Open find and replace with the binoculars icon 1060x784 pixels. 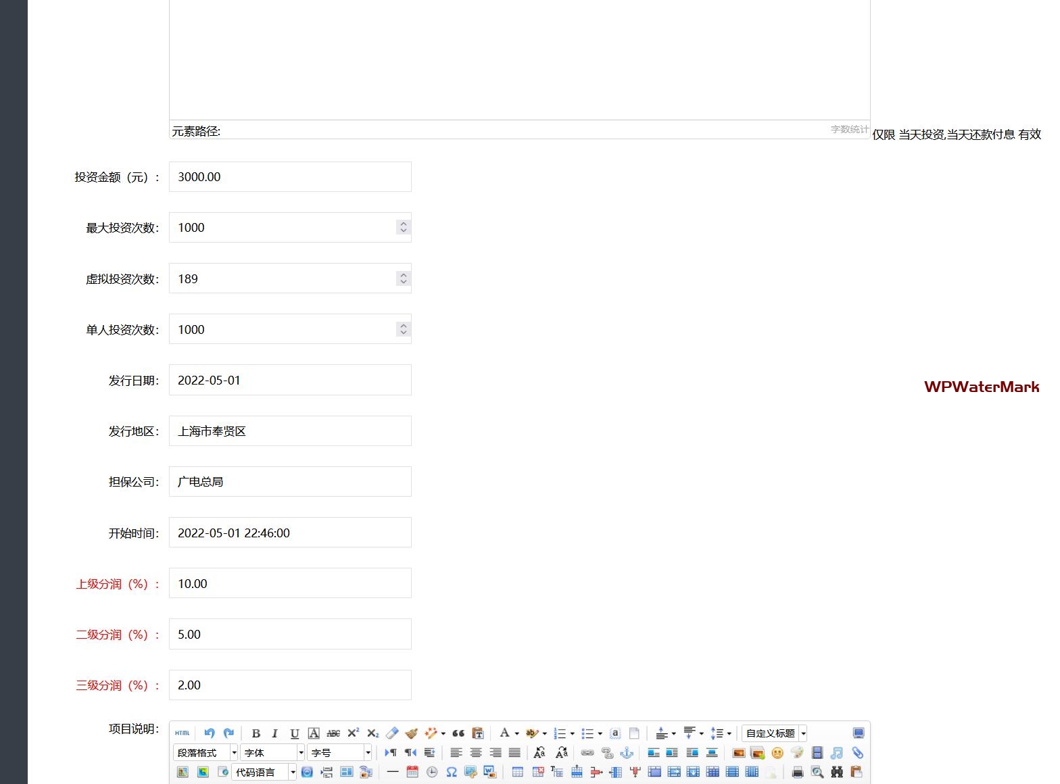click(x=837, y=772)
